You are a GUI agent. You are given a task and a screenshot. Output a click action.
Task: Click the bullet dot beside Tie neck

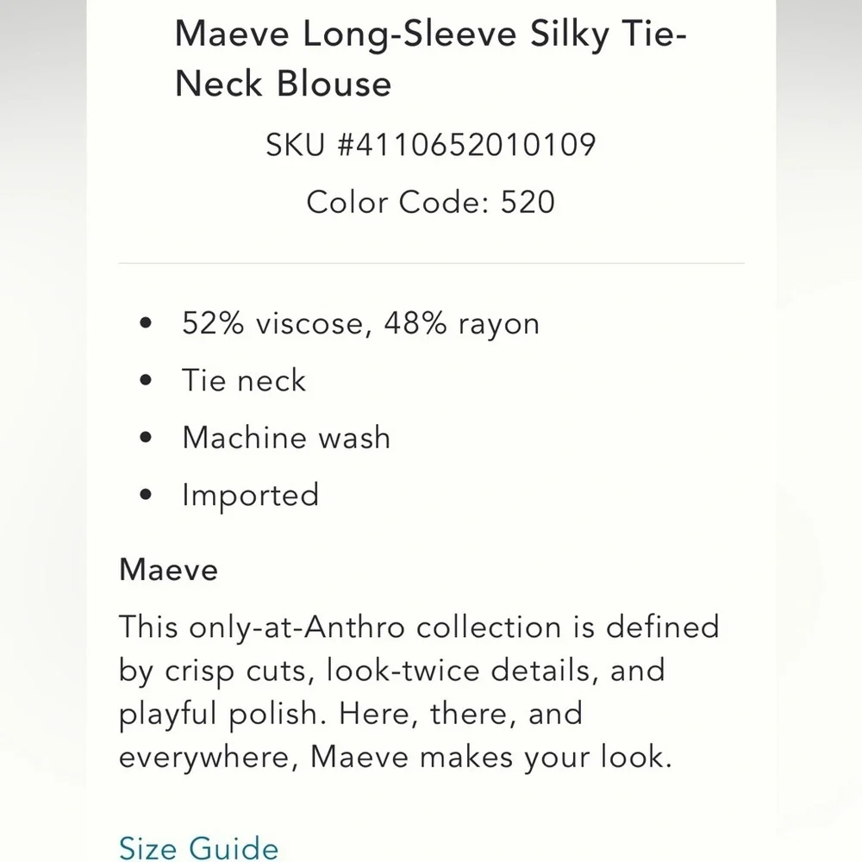click(x=146, y=380)
